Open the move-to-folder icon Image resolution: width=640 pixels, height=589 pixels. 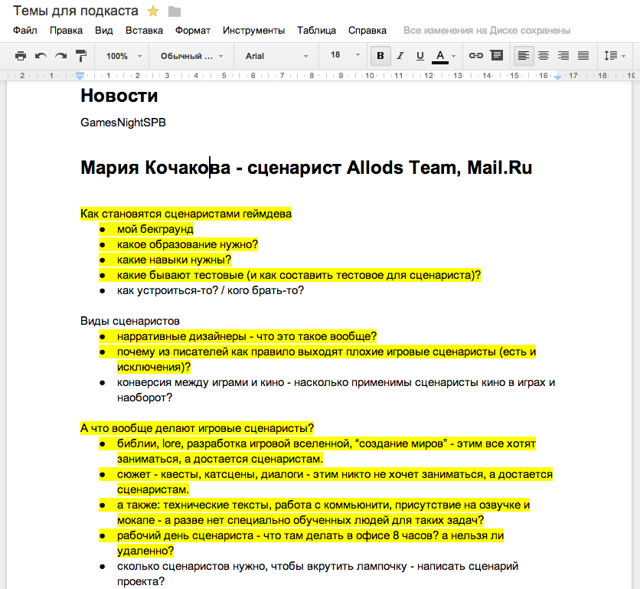pyautogui.click(x=175, y=11)
